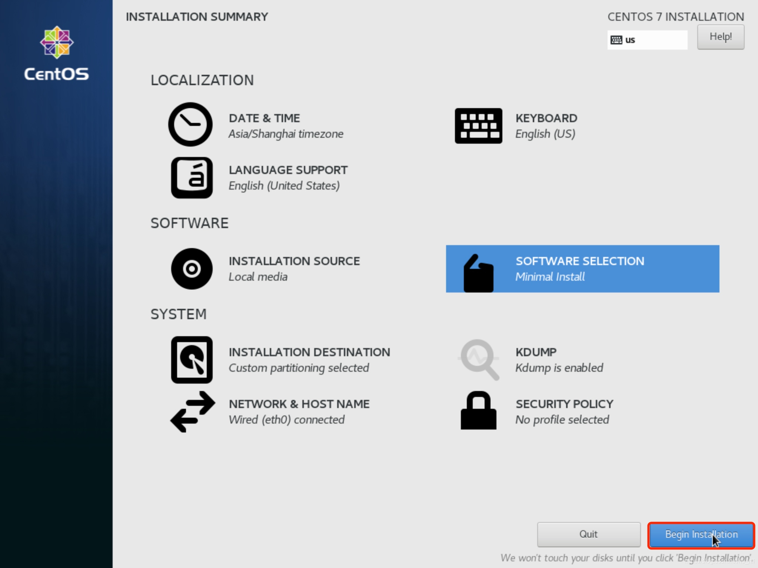Open Language Support letter icon
The image size is (758, 568).
[192, 178]
